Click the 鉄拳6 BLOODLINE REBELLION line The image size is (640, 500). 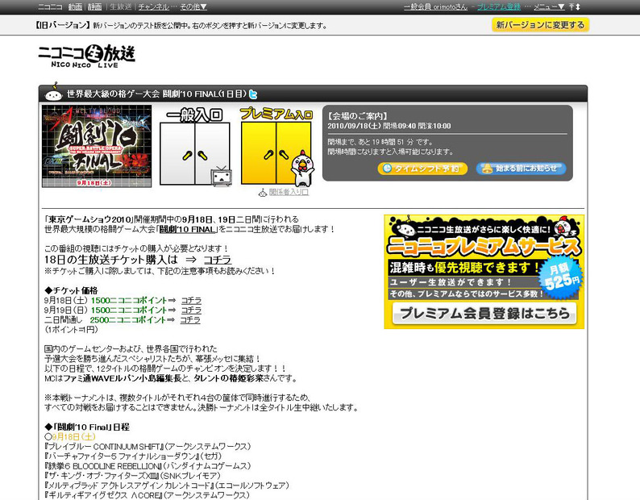(x=148, y=466)
